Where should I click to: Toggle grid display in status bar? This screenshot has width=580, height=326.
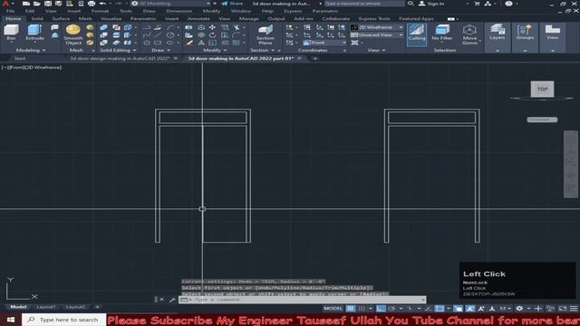(x=351, y=308)
